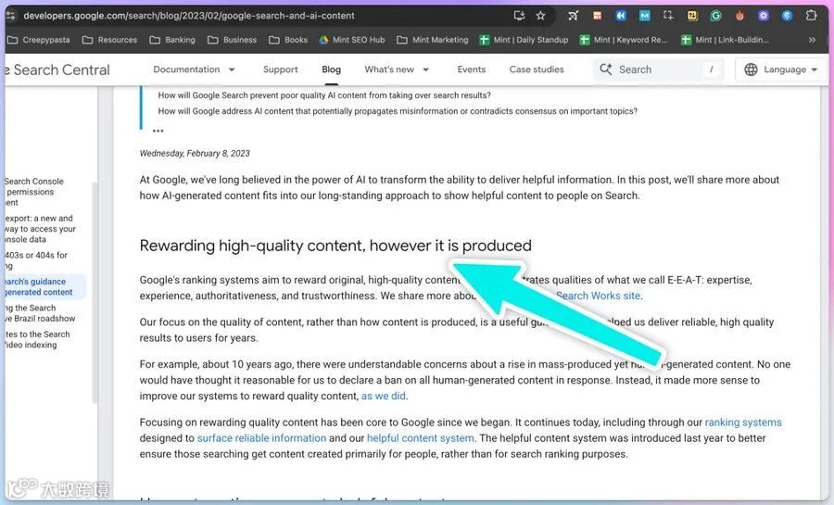The image size is (834, 505).
Task: Open the bow-and-arrow extension icon
Action: [573, 16]
